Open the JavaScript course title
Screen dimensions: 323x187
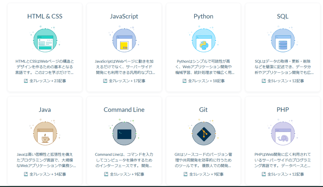[124, 16]
